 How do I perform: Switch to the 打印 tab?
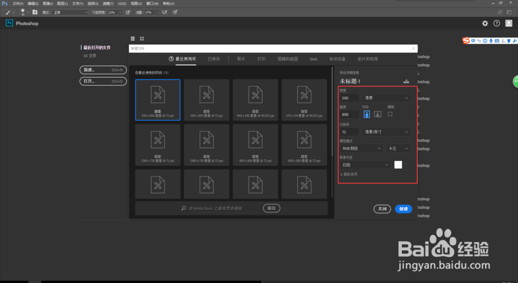[261, 59]
